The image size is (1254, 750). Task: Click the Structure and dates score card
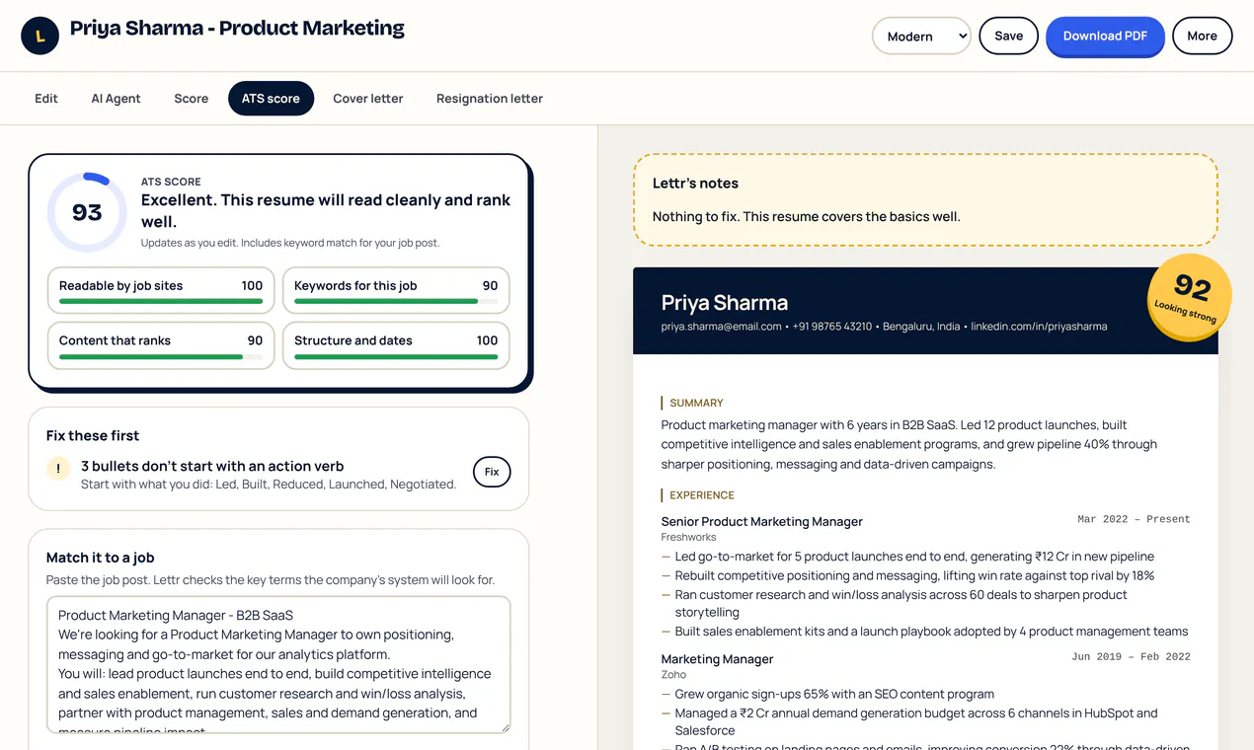pos(396,345)
